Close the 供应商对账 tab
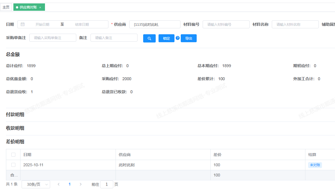The image size is (335, 194). 40,7
